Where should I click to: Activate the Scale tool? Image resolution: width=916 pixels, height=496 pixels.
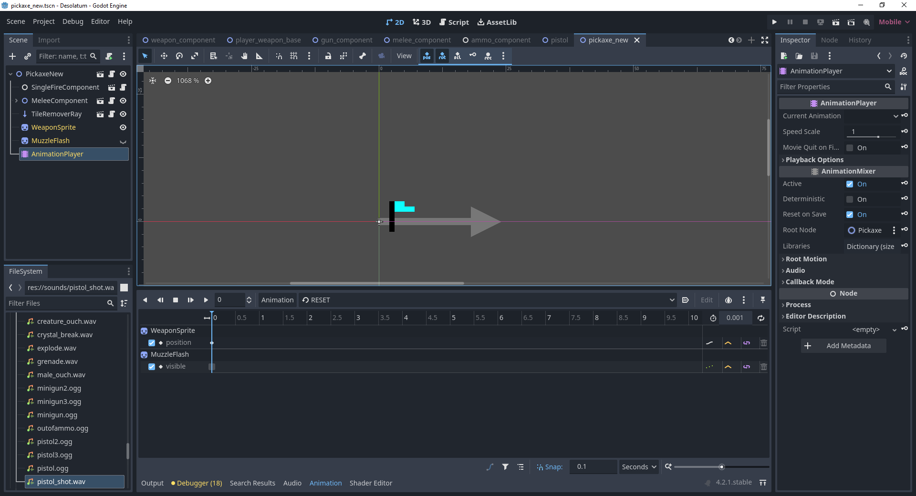click(x=195, y=56)
